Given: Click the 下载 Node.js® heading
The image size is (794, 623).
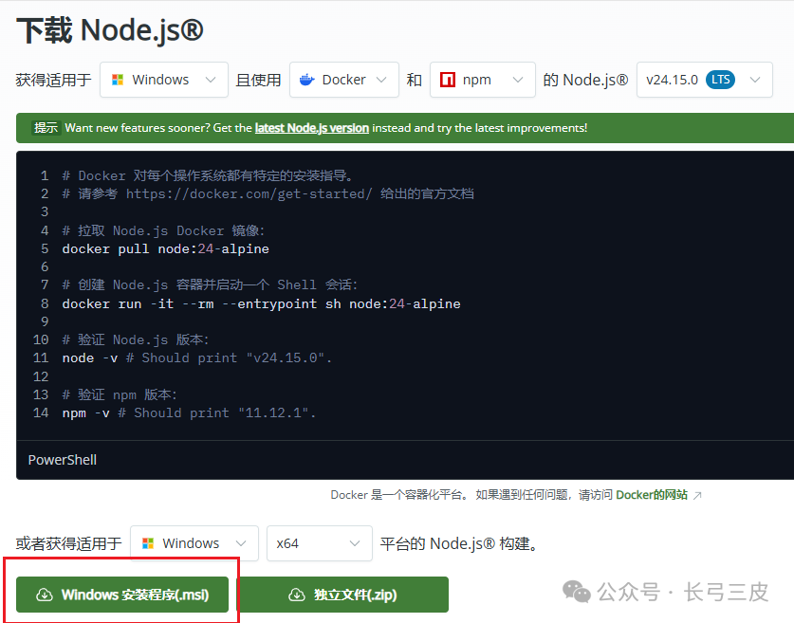Looking at the screenshot, I should coord(110,29).
